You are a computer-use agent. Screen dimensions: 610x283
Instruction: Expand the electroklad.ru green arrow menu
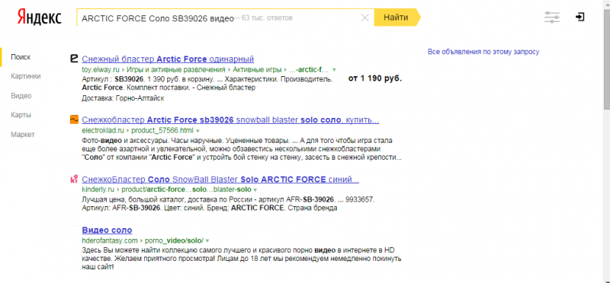tap(197, 131)
